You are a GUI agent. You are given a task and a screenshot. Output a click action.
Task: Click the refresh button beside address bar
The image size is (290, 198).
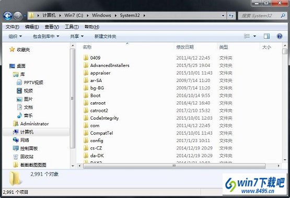[231, 16]
